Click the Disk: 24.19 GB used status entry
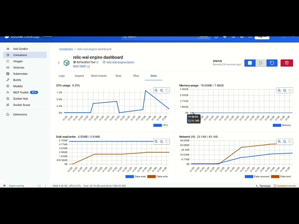299x224 pixels. tap(105, 186)
